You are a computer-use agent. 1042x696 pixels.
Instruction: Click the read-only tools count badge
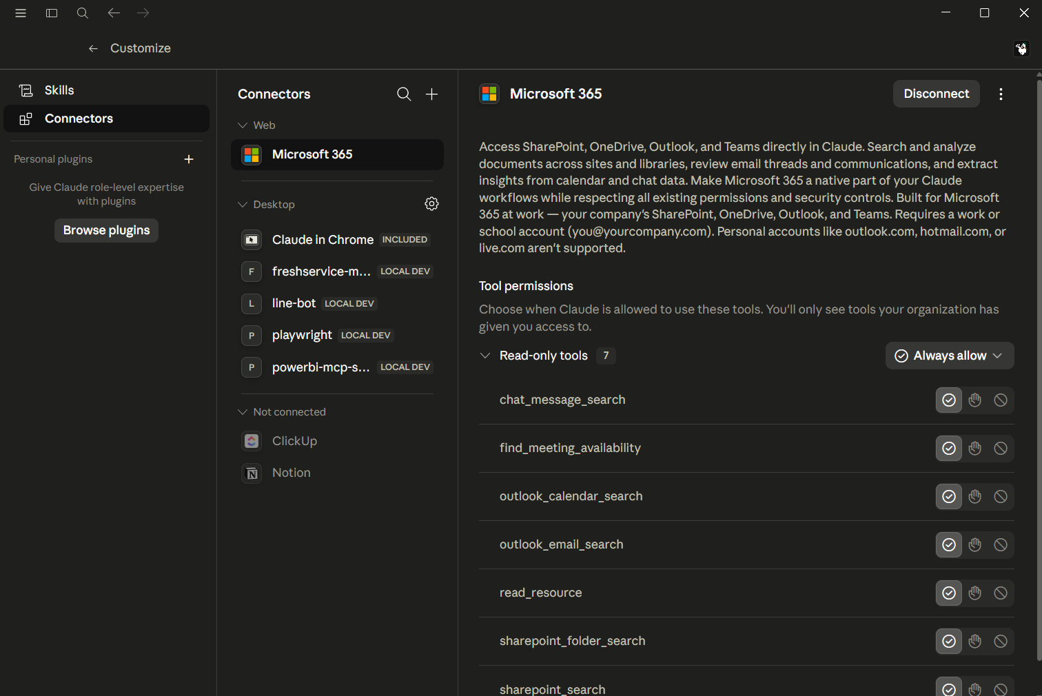point(606,356)
